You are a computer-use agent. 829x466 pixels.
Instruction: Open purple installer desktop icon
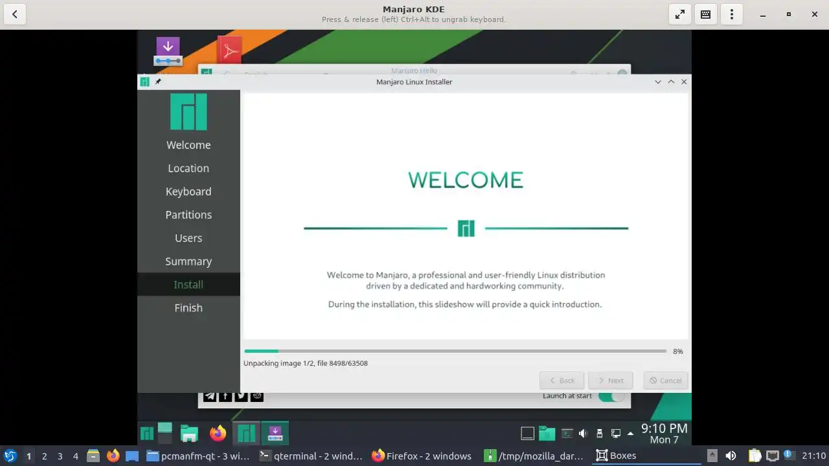(x=168, y=51)
